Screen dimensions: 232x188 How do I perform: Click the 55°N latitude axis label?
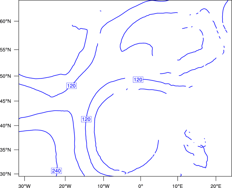click(x=6, y=50)
